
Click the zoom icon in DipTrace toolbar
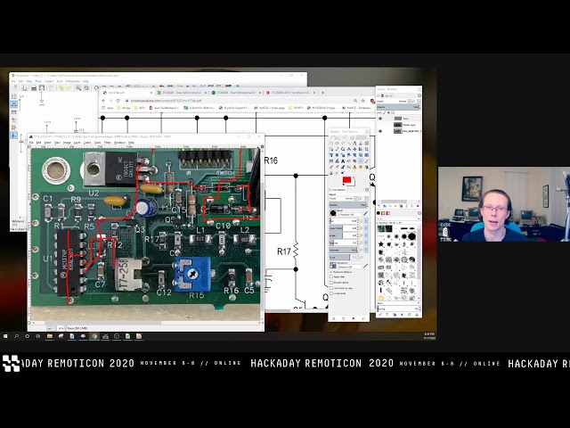coord(78,87)
